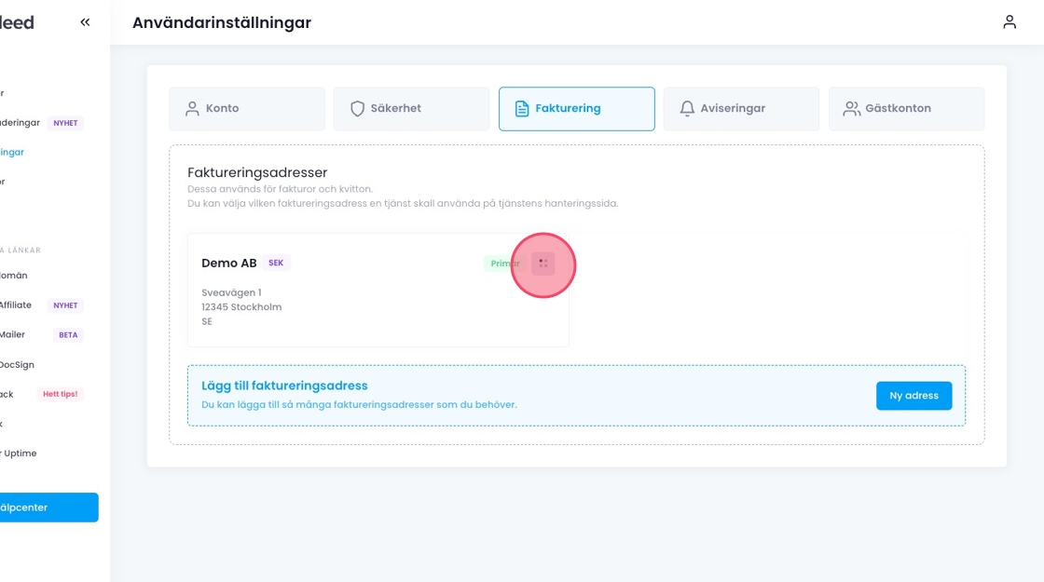
Task: Click the Lägg till faktureringsadress heading
Action: [x=284, y=386]
